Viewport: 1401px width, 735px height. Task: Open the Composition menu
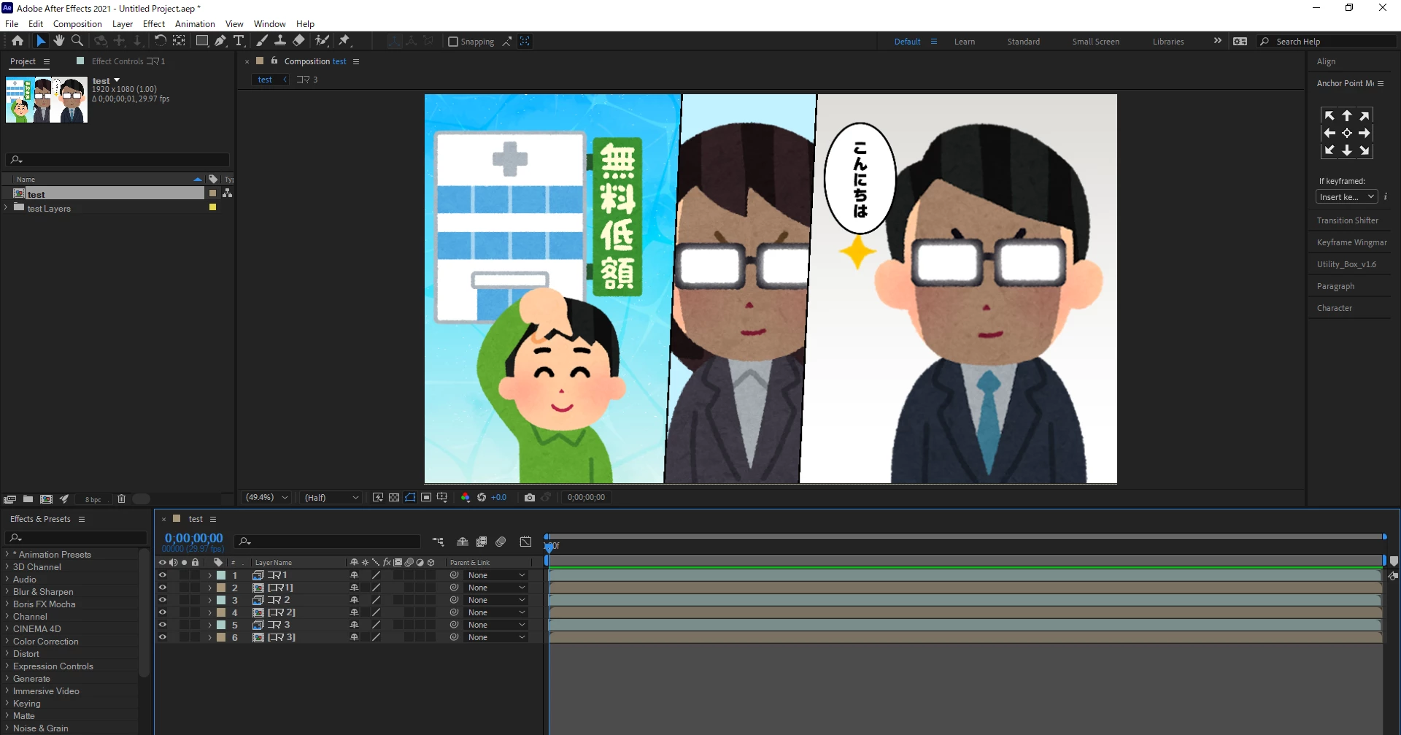pyautogui.click(x=77, y=24)
